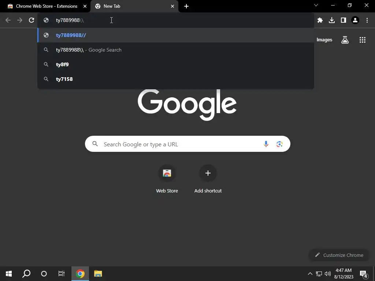This screenshot has height=281, width=375.
Task: Open the Google apps grid
Action: click(363, 40)
